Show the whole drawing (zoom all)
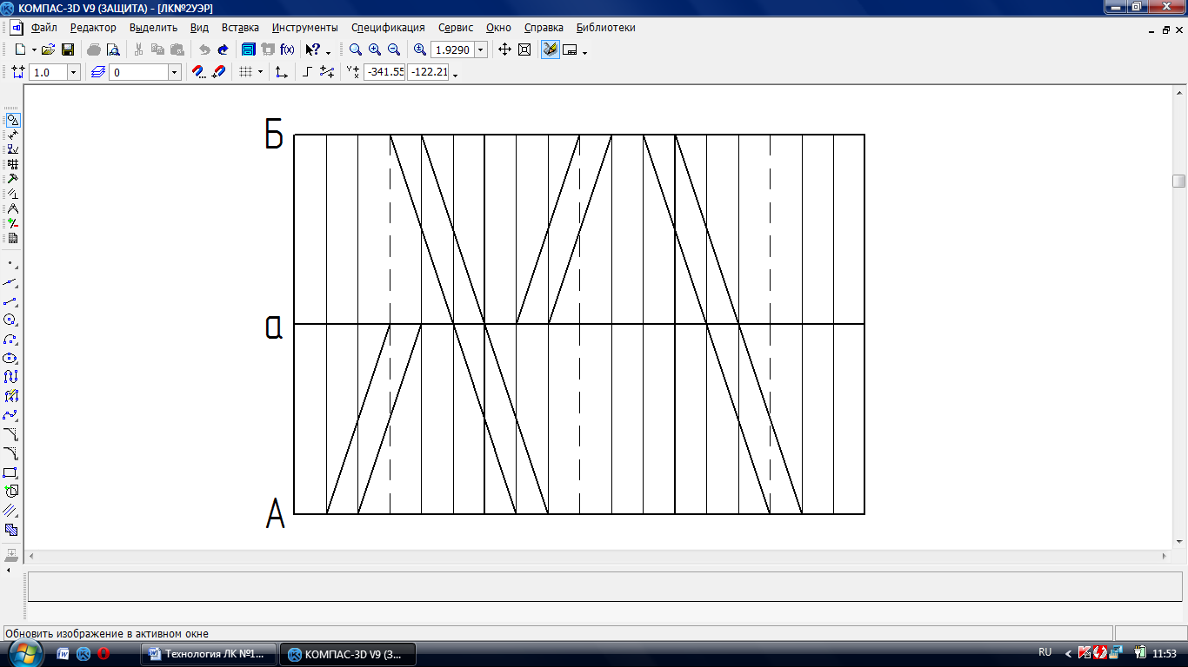Image resolution: width=1188 pixels, height=667 pixels. [524, 50]
